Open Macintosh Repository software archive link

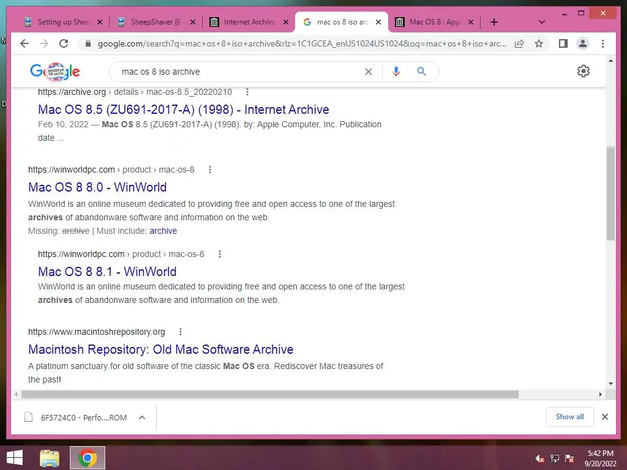pyautogui.click(x=161, y=349)
